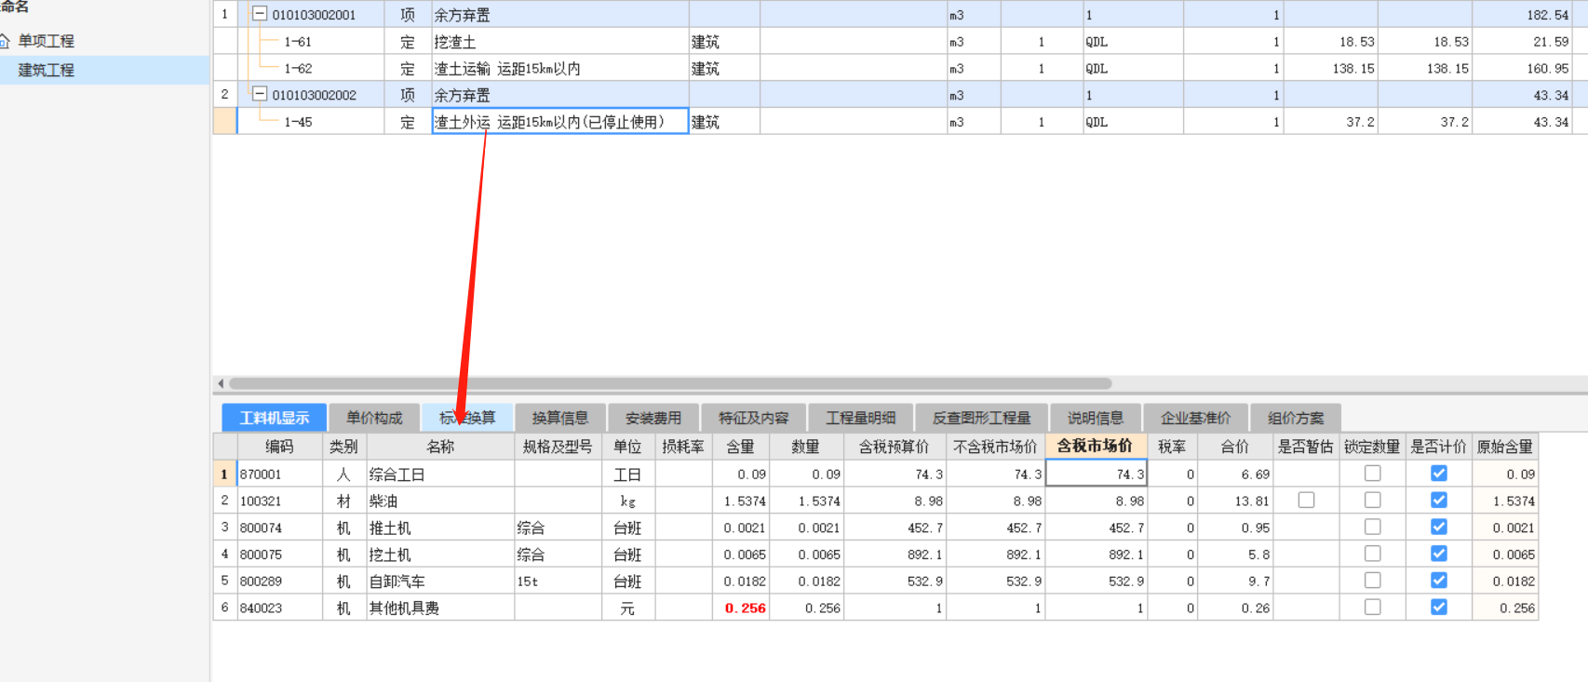Click the 含税预算价 column header
The image size is (1588, 682).
coord(895,447)
